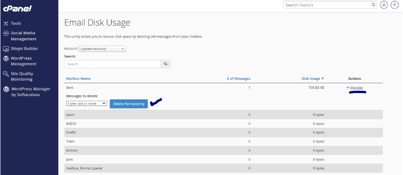
Task: Open Tools from the sidebar
Action: click(x=16, y=24)
